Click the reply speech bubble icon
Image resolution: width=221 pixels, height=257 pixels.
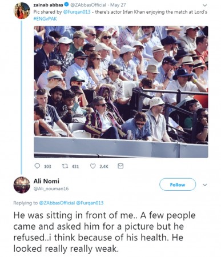(37, 166)
